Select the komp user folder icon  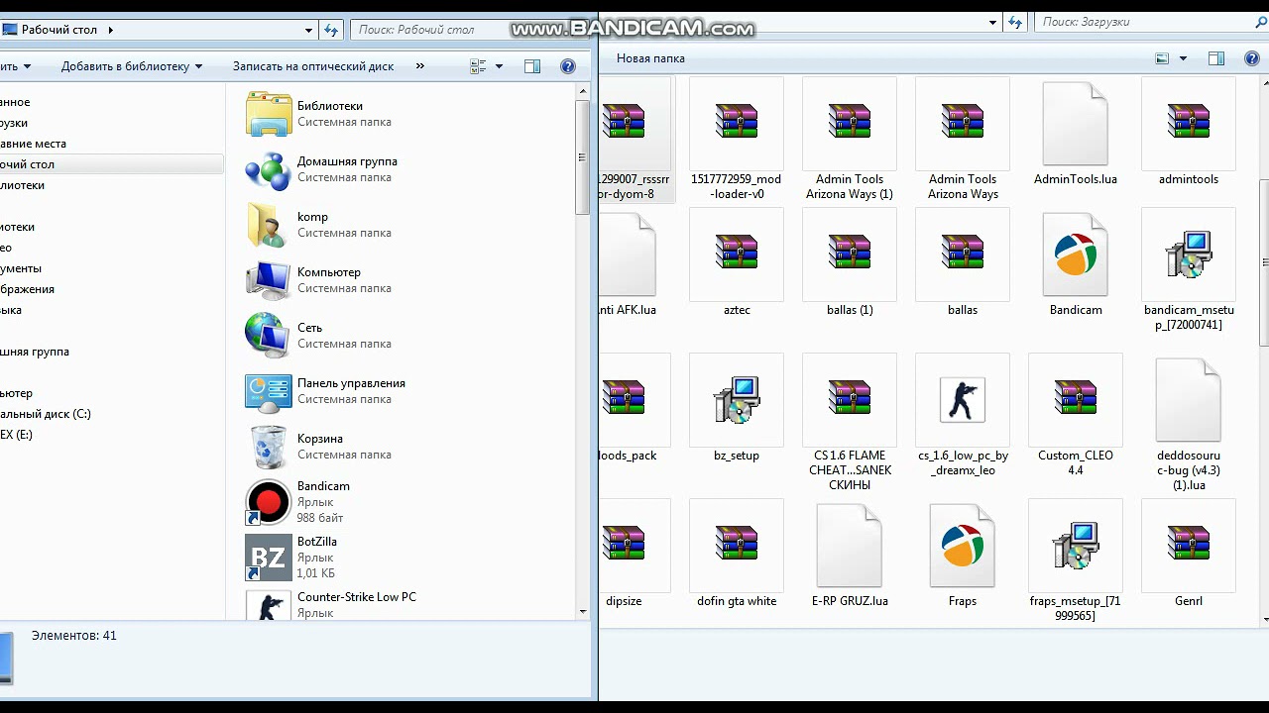click(268, 225)
